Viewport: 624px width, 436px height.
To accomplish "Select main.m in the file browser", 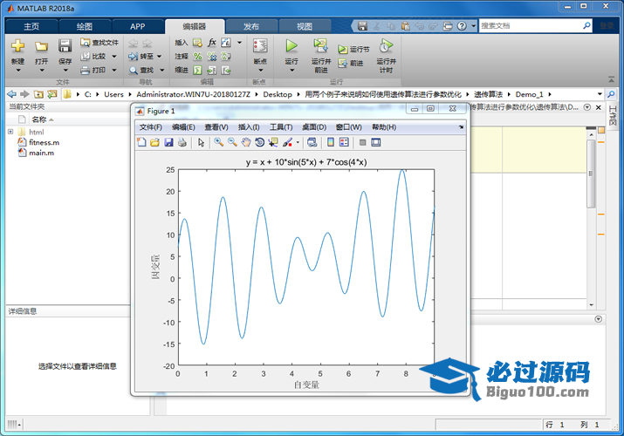I will [41, 153].
